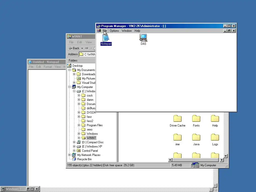The image size is (256, 192).
Task: Open the View menu in WINNT Explorer
Action: [89, 42]
